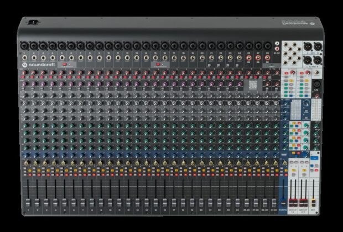Viewport: 343px width, 232px height.
Task: Click the left red Group 1-2 fader
Action: click(291, 203)
